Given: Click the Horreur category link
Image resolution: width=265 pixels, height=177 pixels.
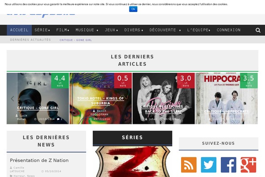Looking at the screenshot, I should tap(19, 176).
